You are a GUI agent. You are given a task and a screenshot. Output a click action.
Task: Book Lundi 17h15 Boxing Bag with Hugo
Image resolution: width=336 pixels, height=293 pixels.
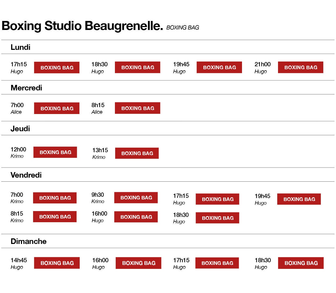click(57, 68)
